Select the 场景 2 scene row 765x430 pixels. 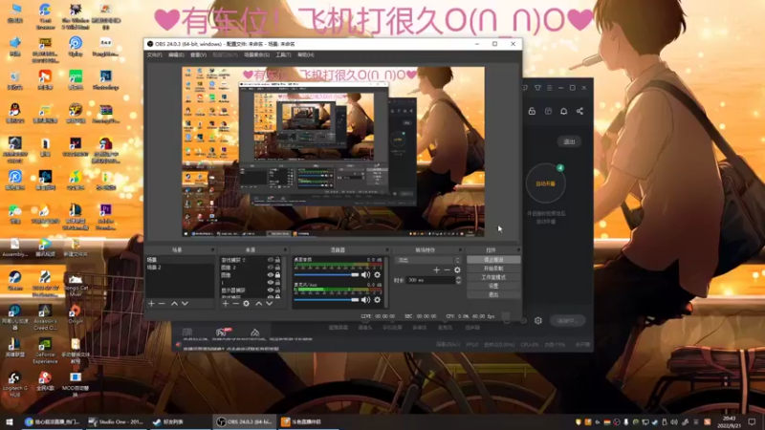point(179,268)
